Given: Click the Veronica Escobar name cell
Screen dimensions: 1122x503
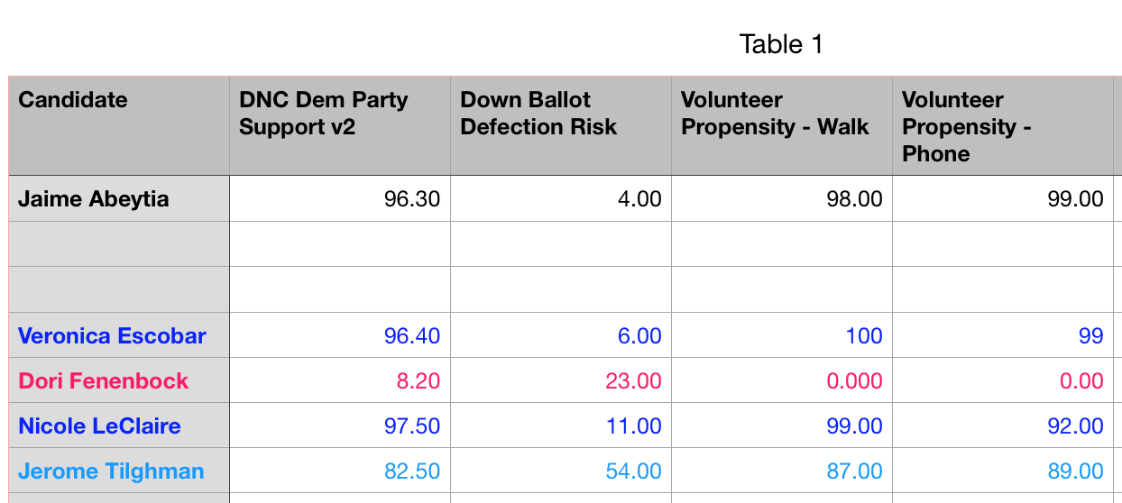Looking at the screenshot, I should point(118,336).
